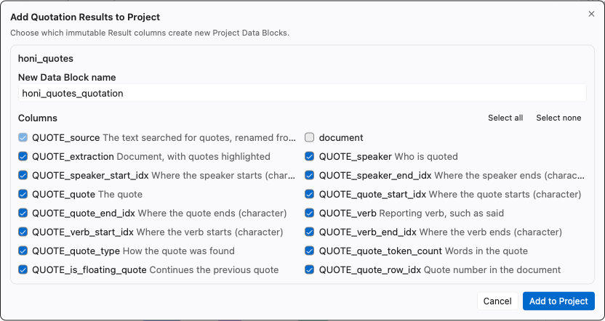The image size is (605, 321).
Task: Click the 'Choose which immutable Result columns' subtitle
Action: pos(150,33)
